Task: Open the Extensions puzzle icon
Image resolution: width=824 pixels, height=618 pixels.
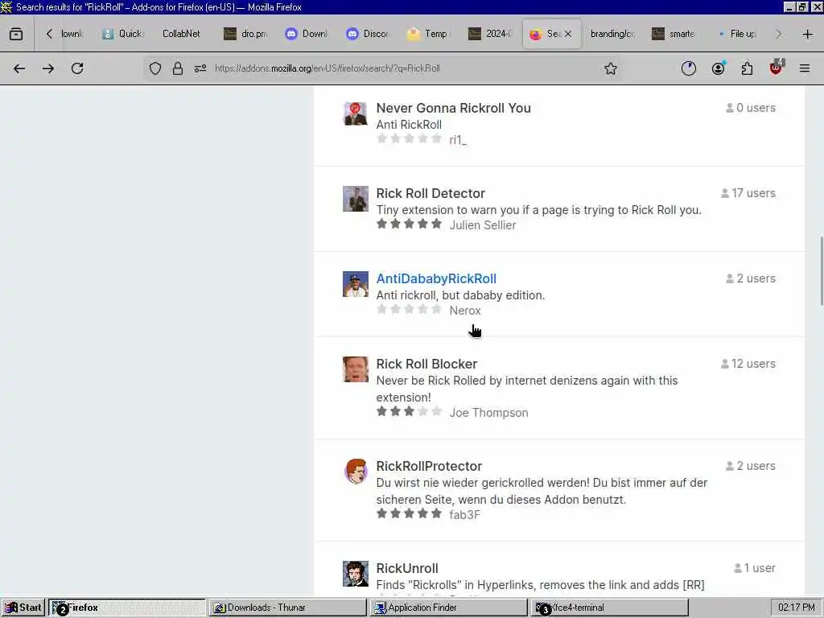Action: [747, 68]
